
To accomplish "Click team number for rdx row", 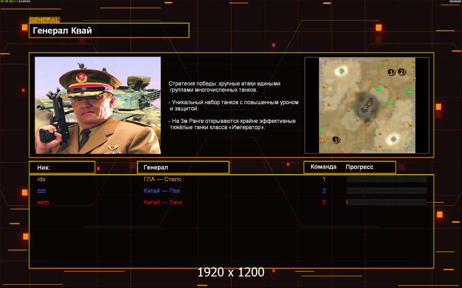I will 324,179.
